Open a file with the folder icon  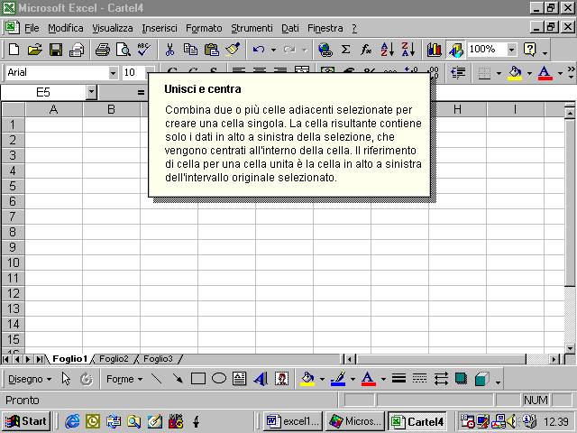34,50
